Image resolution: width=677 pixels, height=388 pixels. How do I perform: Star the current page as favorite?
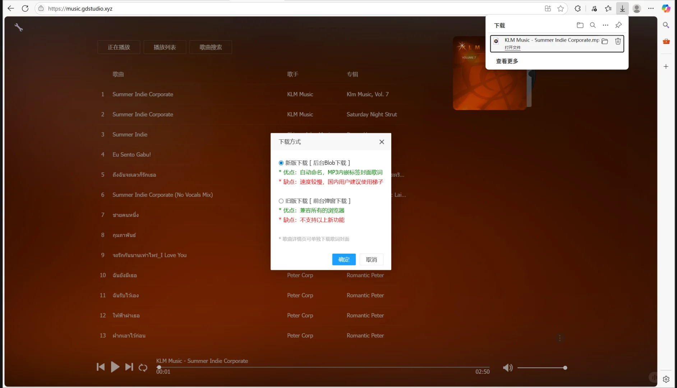tap(561, 8)
